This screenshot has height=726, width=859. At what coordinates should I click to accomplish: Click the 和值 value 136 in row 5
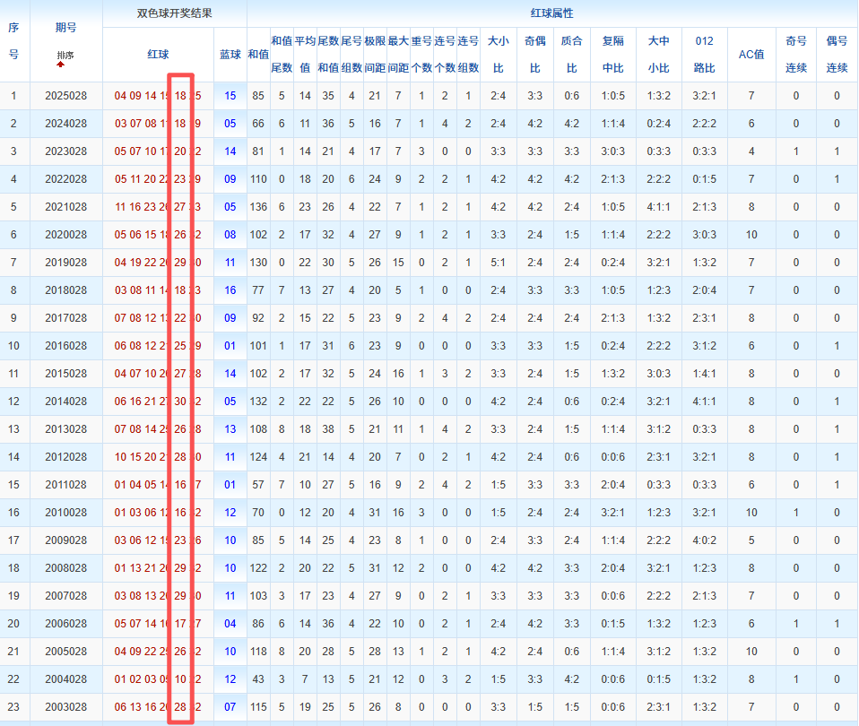coord(258,207)
